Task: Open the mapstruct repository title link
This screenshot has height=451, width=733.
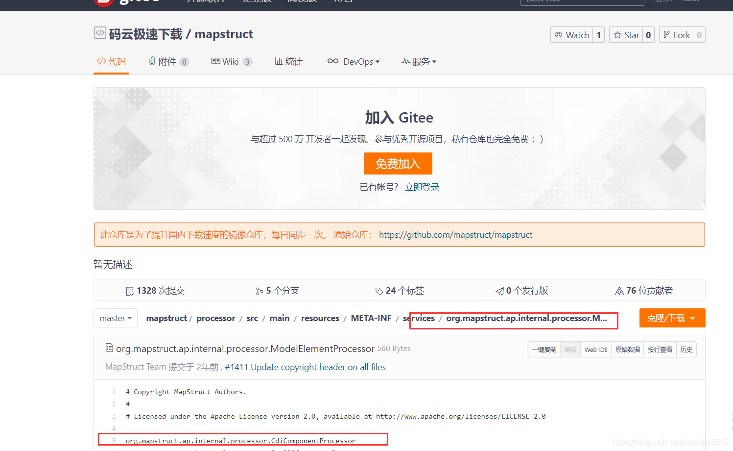Action: (224, 34)
